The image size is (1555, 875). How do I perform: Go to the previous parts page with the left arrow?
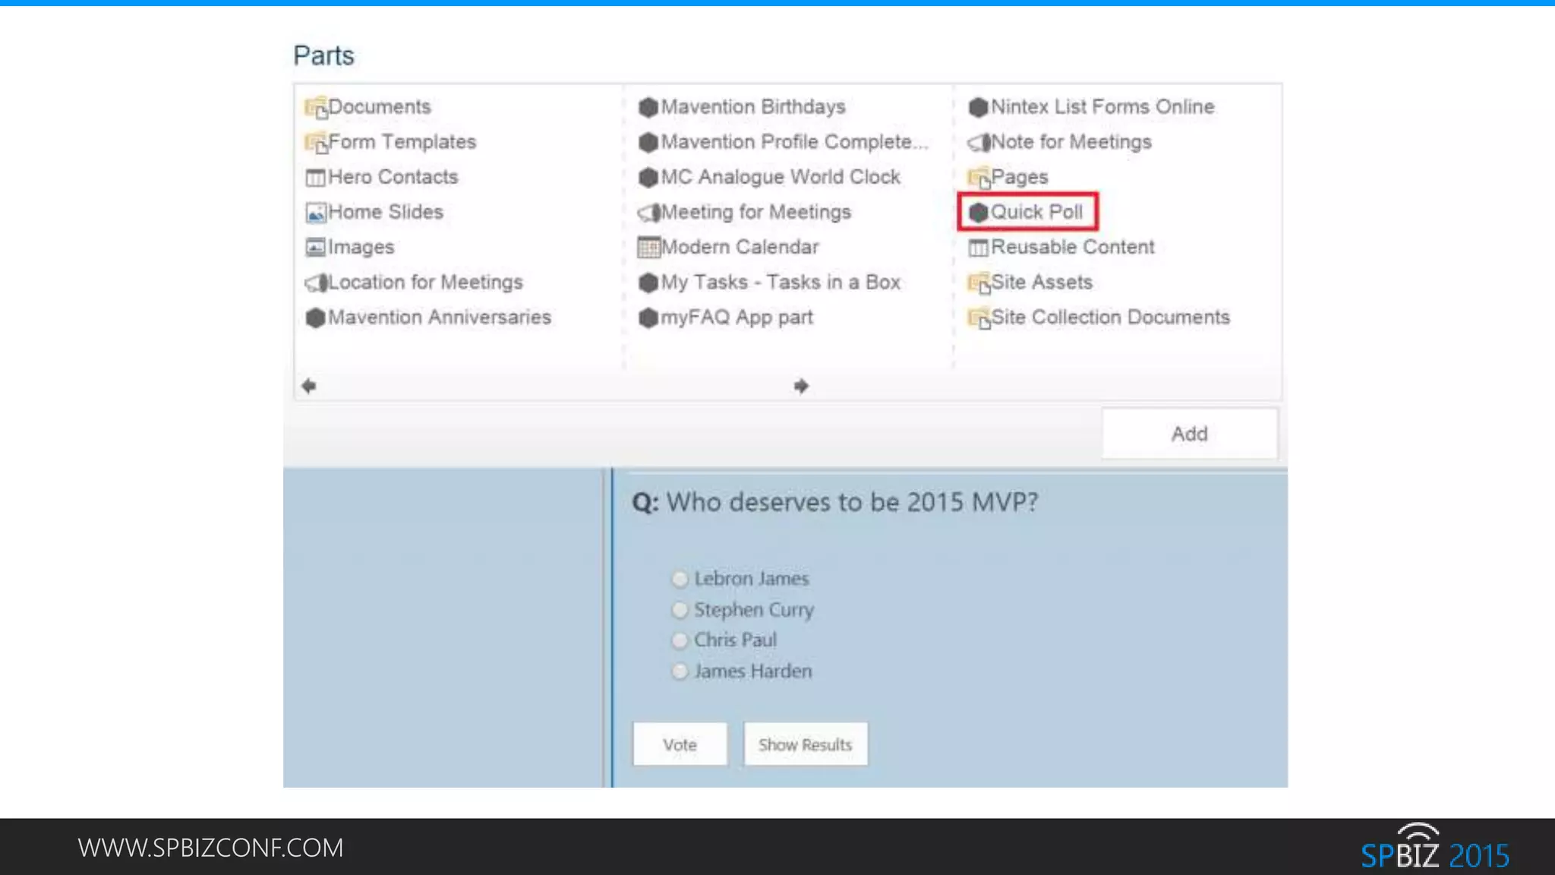pos(309,386)
